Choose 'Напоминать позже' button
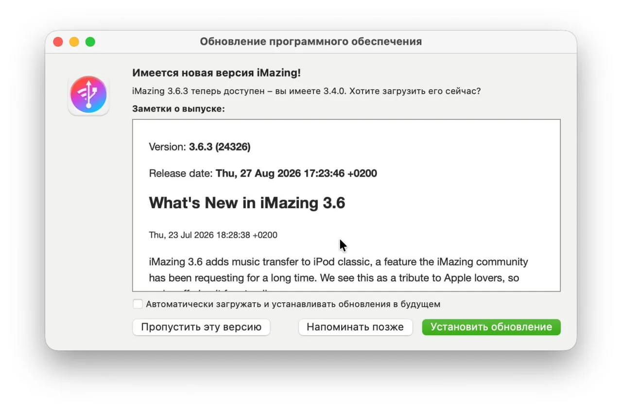The height and width of the screenshot is (410, 622). click(x=355, y=327)
